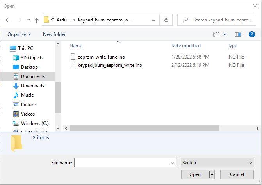262x185 pixels.
Task: Open the Help question mark icon
Action: point(252,34)
